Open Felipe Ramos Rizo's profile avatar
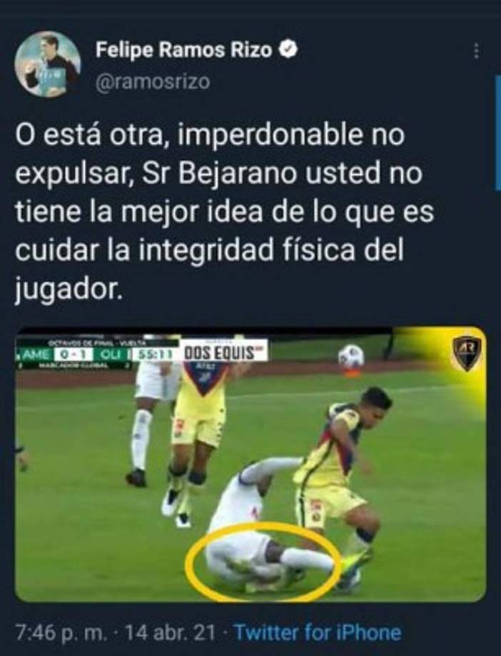501x656 pixels. click(48, 64)
